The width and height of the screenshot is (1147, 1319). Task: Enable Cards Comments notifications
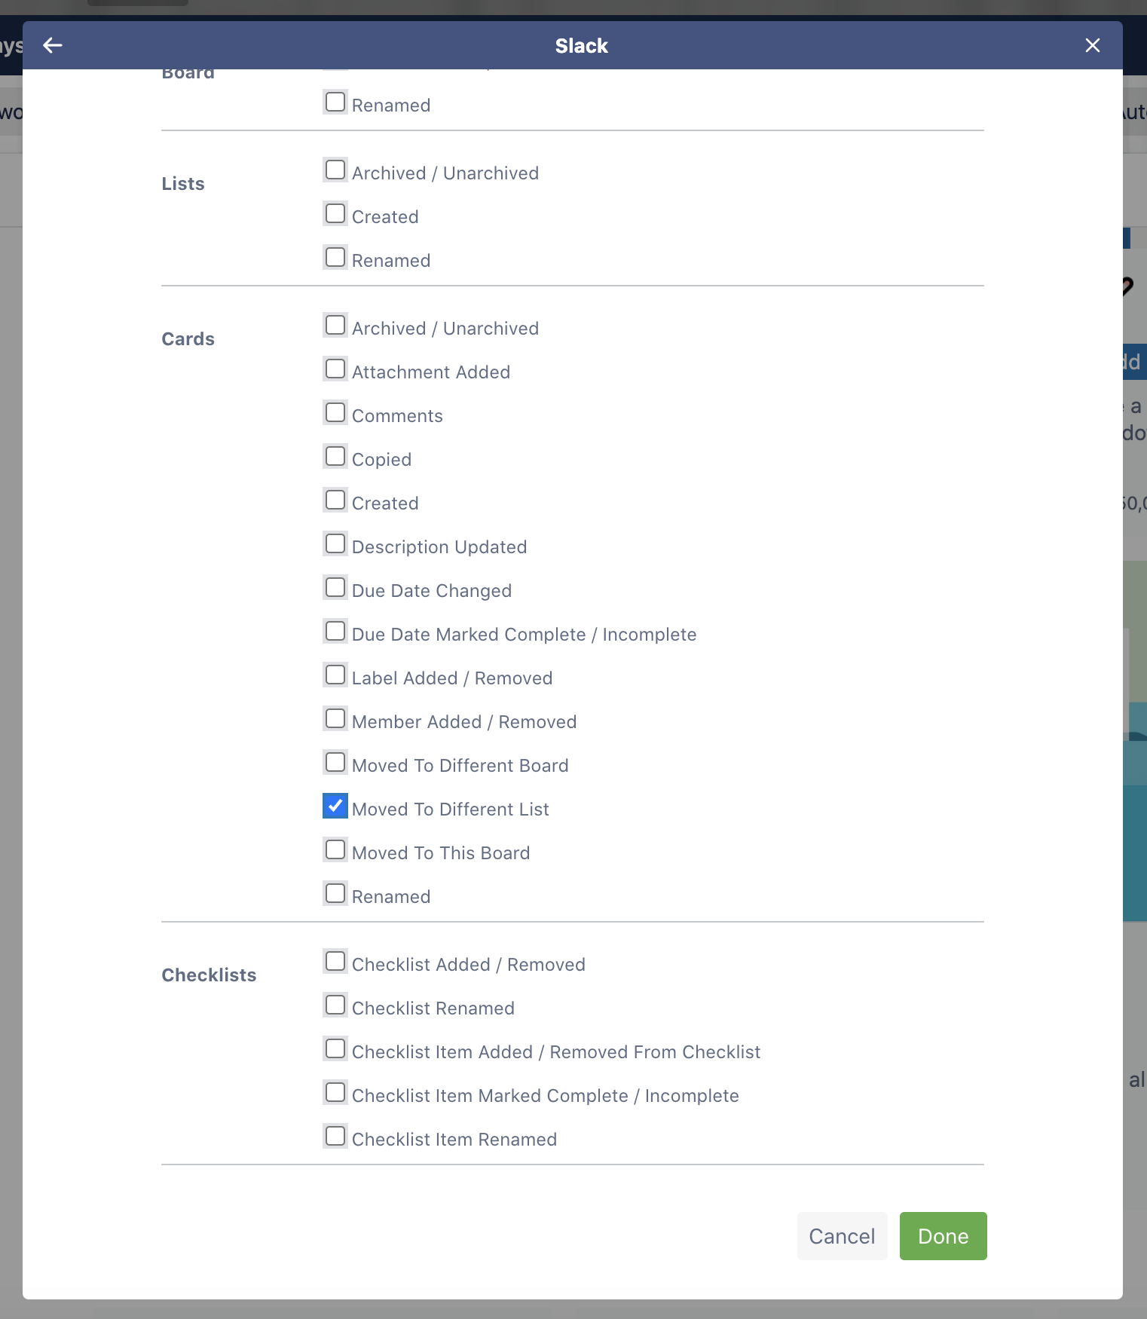(x=335, y=412)
